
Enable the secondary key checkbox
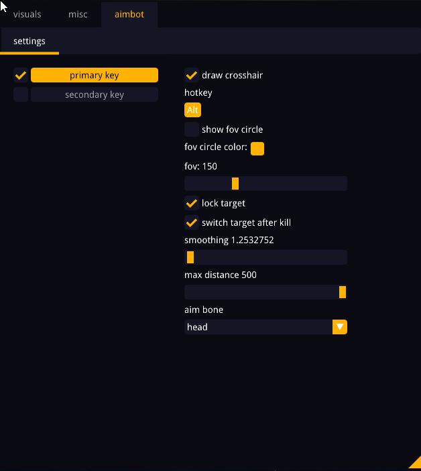[21, 94]
